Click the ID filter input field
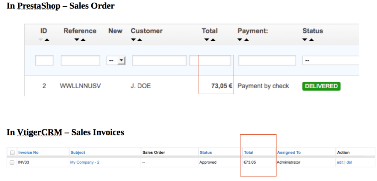This screenshot has height=181, width=377. click(44, 60)
